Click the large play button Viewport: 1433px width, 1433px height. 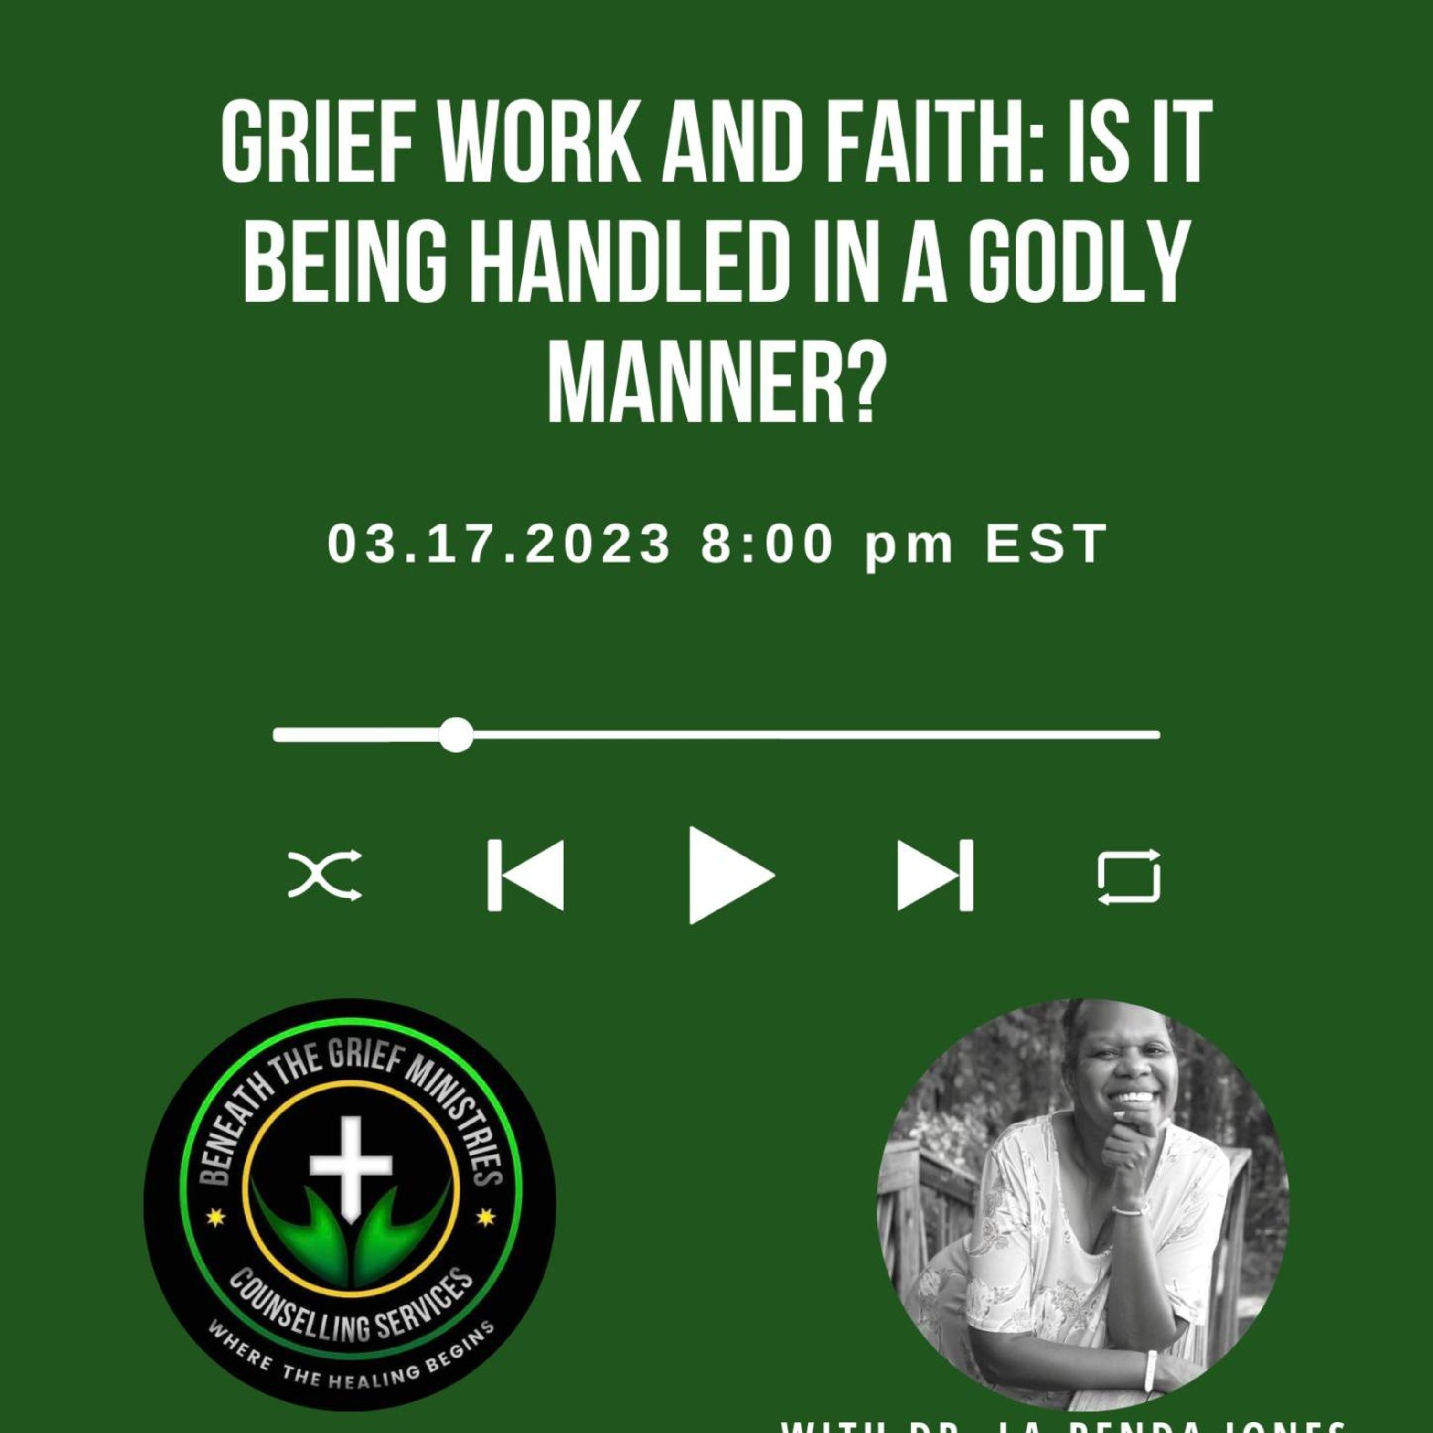tap(731, 875)
